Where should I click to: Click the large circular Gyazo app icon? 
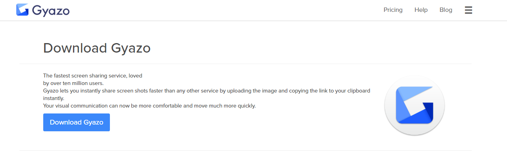(x=415, y=105)
